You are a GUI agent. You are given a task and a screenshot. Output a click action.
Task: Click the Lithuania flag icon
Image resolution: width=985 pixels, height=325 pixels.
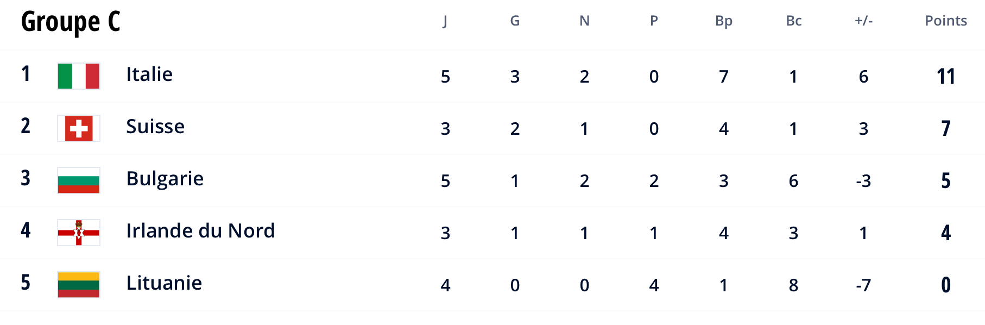[79, 285]
